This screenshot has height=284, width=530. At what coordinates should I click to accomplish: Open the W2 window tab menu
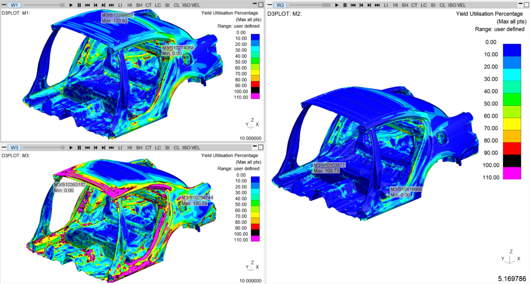(280, 5)
